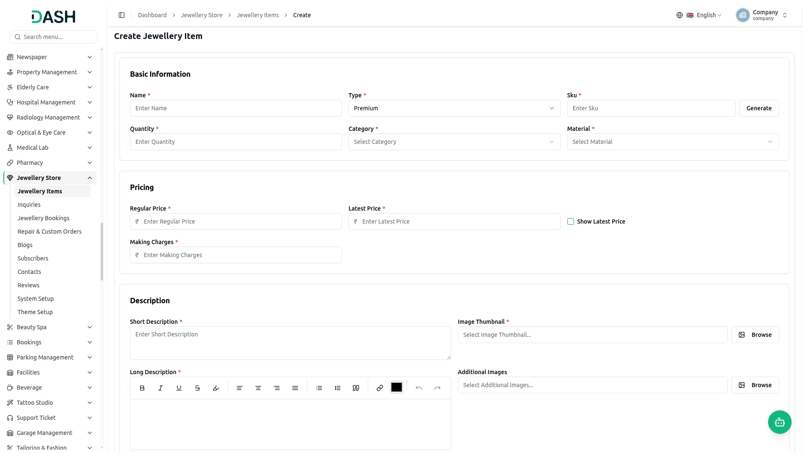Enable the Show Latest Price checkbox
Image resolution: width=805 pixels, height=453 pixels.
[571, 221]
